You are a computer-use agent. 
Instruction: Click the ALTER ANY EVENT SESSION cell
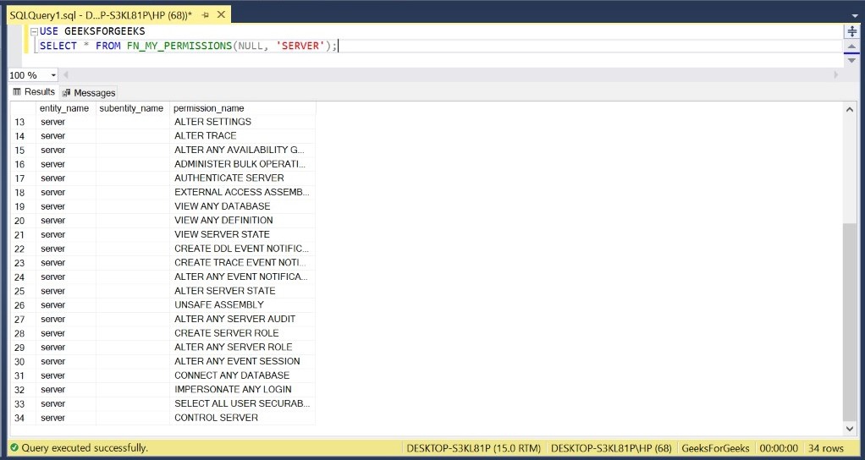coord(243,361)
